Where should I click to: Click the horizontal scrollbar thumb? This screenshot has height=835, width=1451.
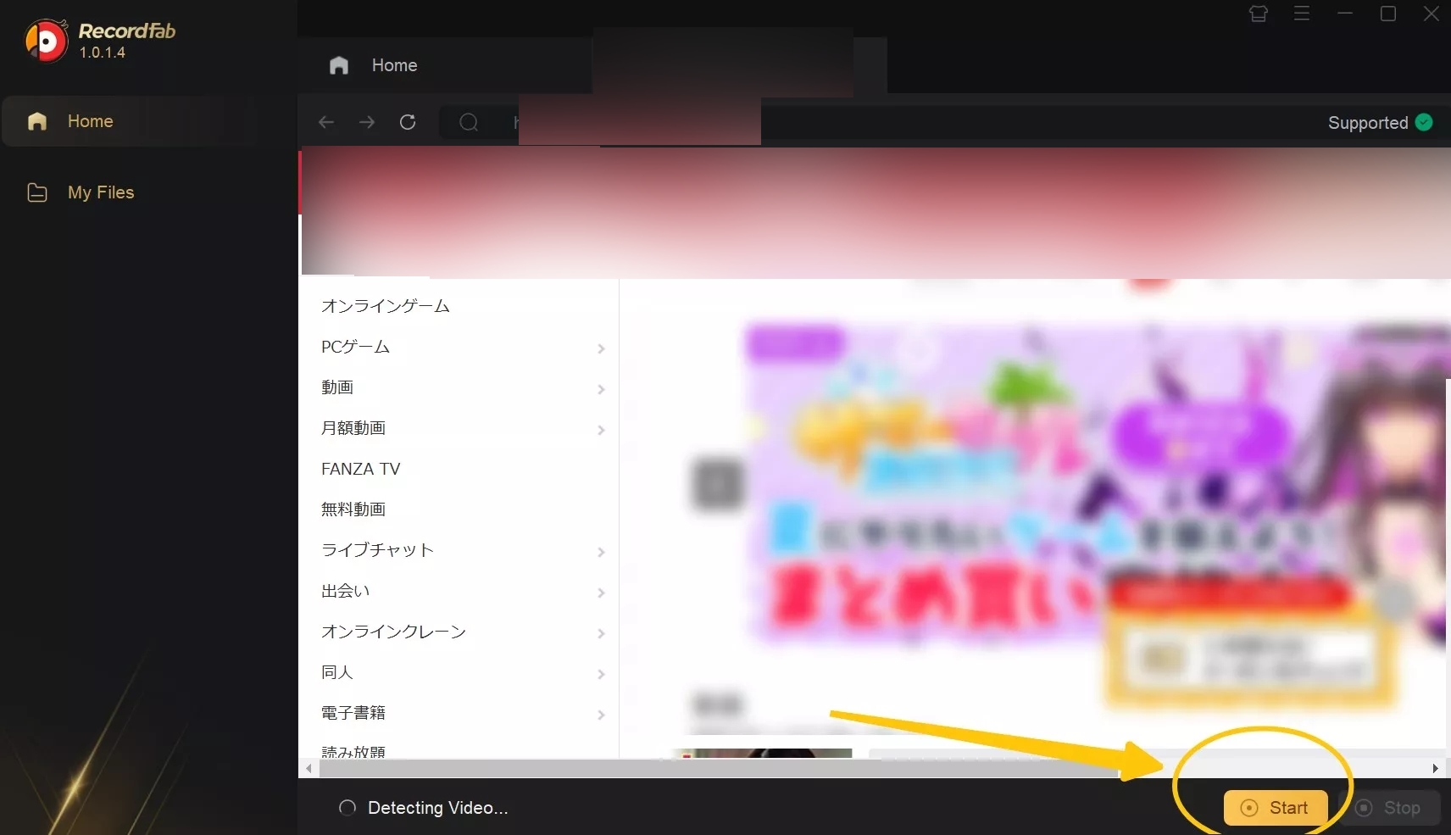click(x=719, y=769)
